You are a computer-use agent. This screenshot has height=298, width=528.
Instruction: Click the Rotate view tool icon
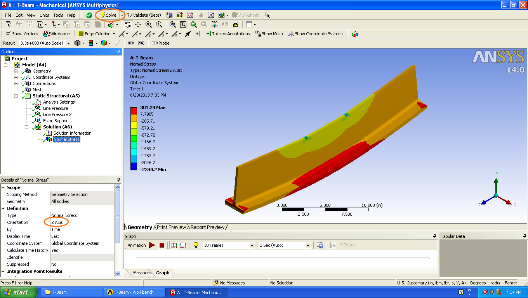point(128,24)
